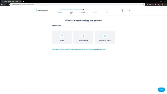Click the shield extension icon
The image size is (167, 94).
tap(150, 5)
